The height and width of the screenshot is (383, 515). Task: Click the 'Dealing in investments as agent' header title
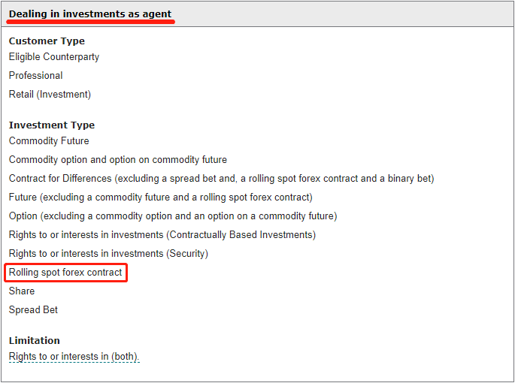coord(90,14)
